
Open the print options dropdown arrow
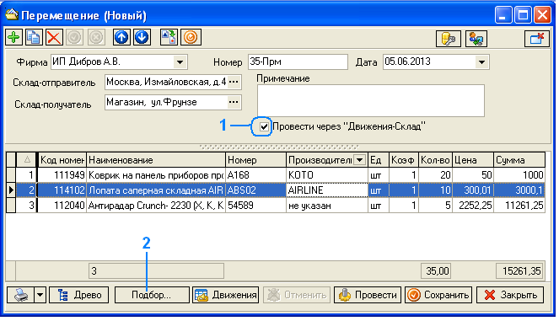tap(40, 295)
